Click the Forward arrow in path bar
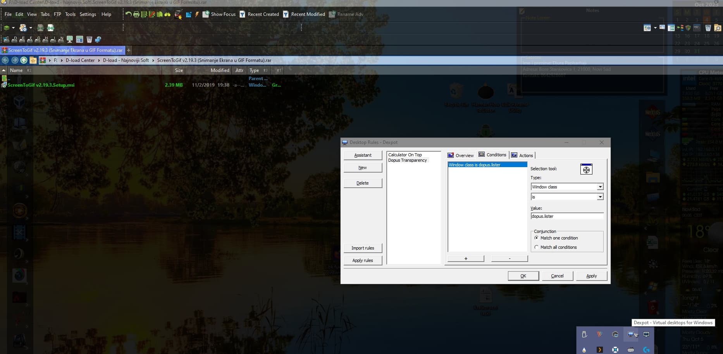This screenshot has height=354, width=723. [15, 60]
